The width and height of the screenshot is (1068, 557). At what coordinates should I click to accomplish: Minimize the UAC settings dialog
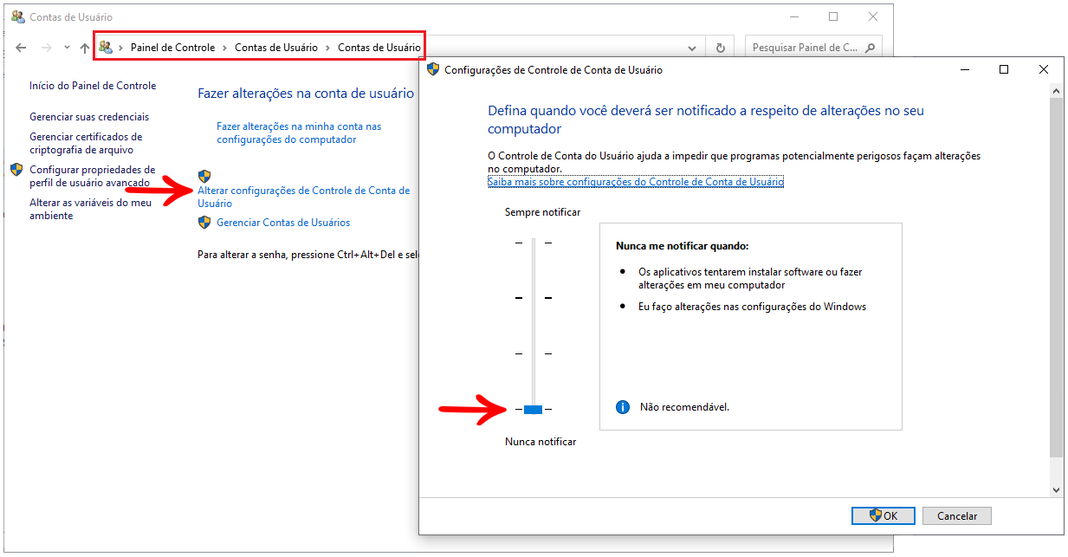[x=964, y=69]
